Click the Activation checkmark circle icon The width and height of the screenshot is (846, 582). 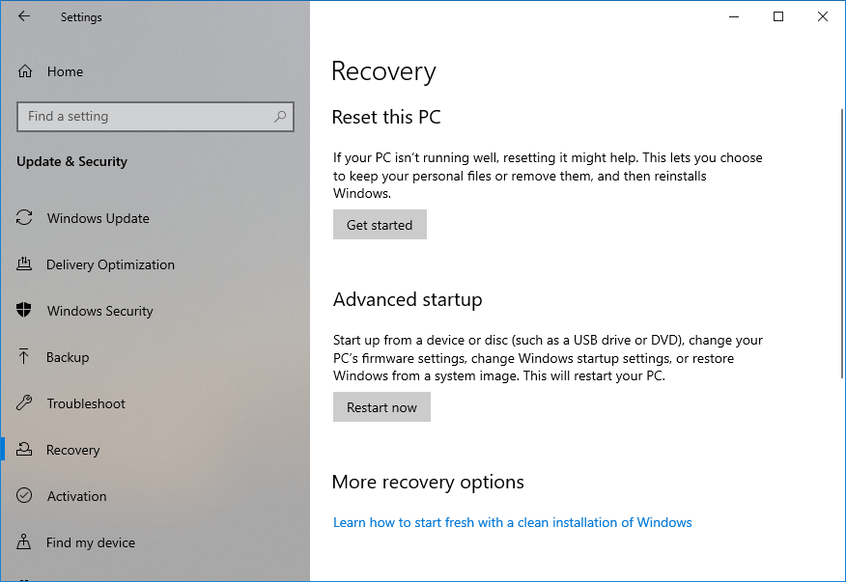pyautogui.click(x=24, y=496)
